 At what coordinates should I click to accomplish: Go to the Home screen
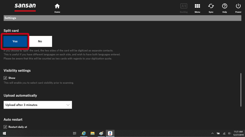coord(57,8)
